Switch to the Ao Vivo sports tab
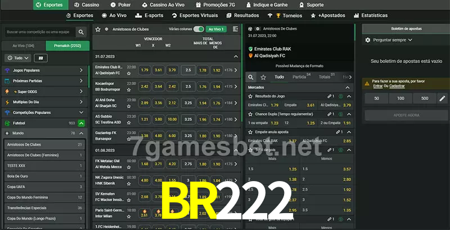The height and width of the screenshot is (230, 450). (x=114, y=16)
